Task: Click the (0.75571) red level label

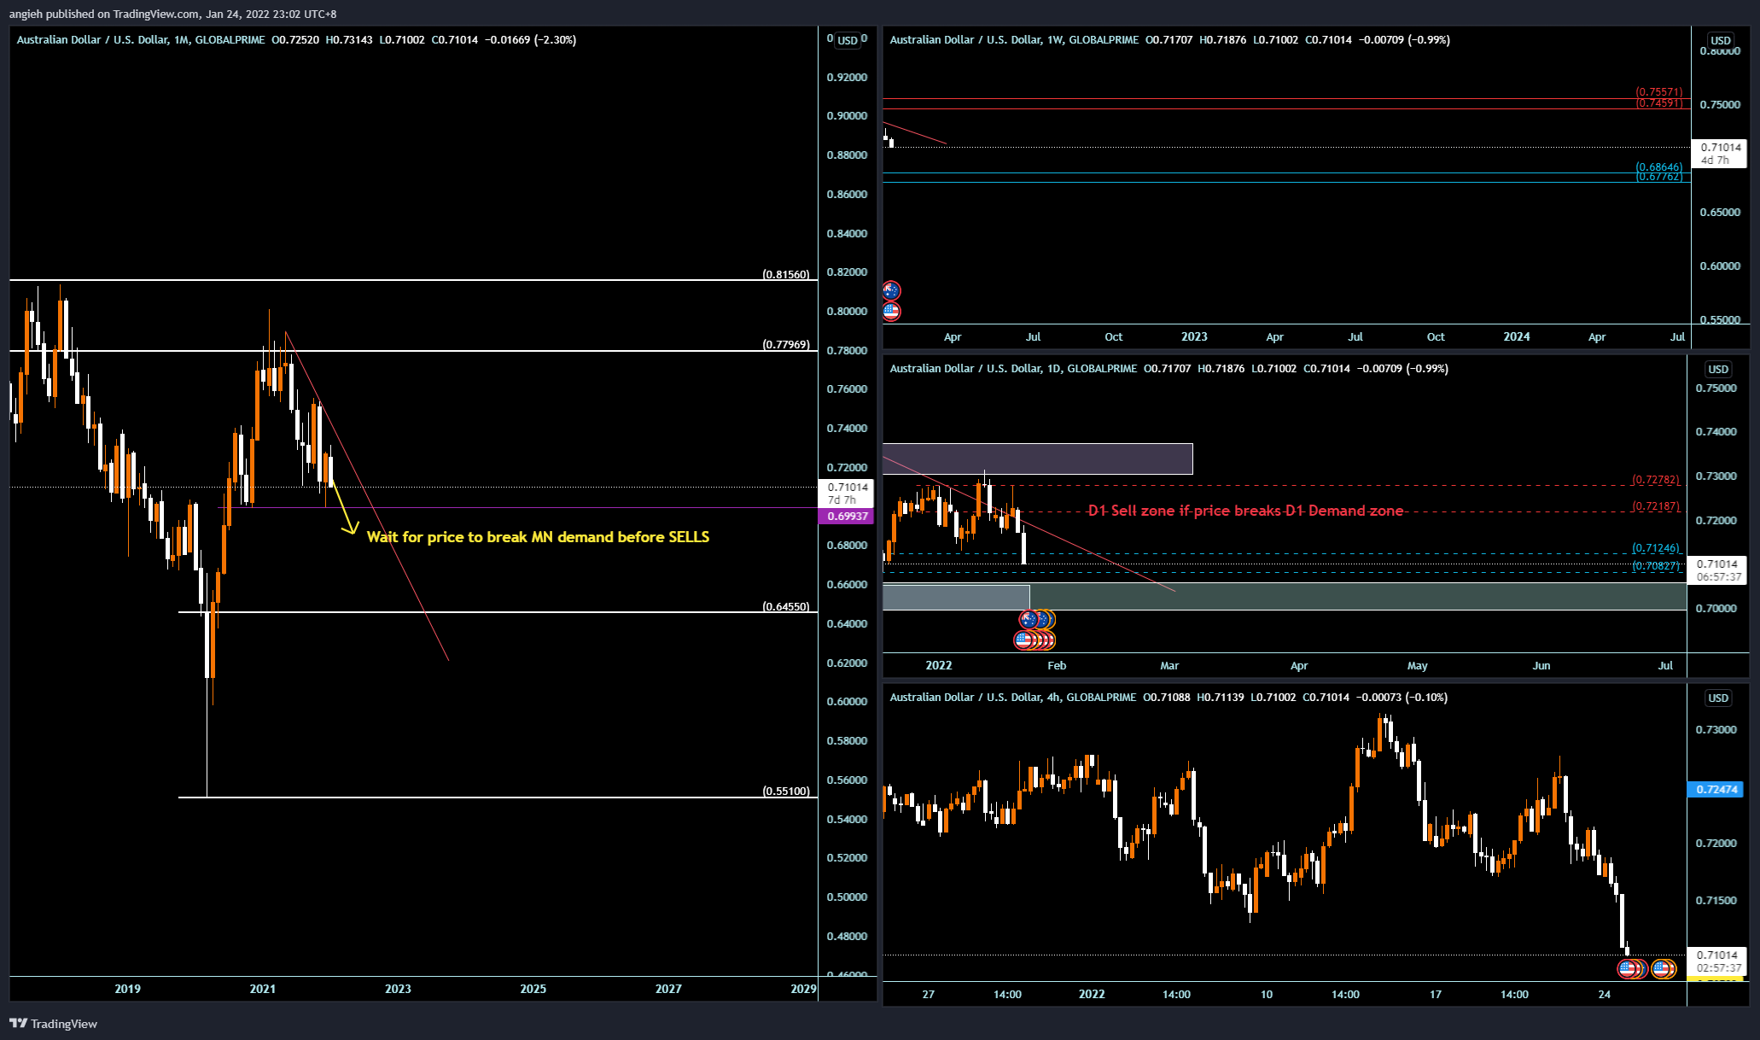Action: 1659,91
